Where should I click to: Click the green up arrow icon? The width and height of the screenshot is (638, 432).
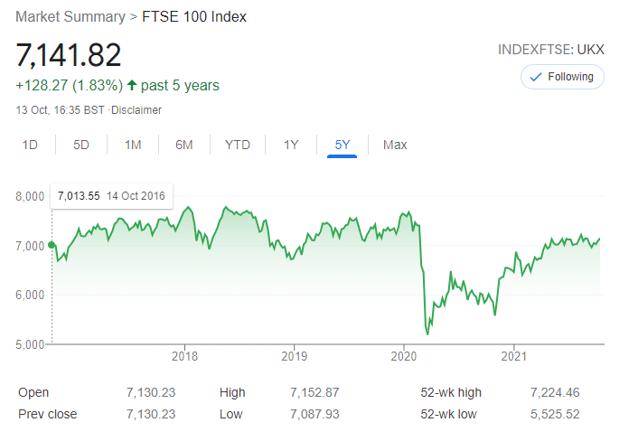coord(132,86)
